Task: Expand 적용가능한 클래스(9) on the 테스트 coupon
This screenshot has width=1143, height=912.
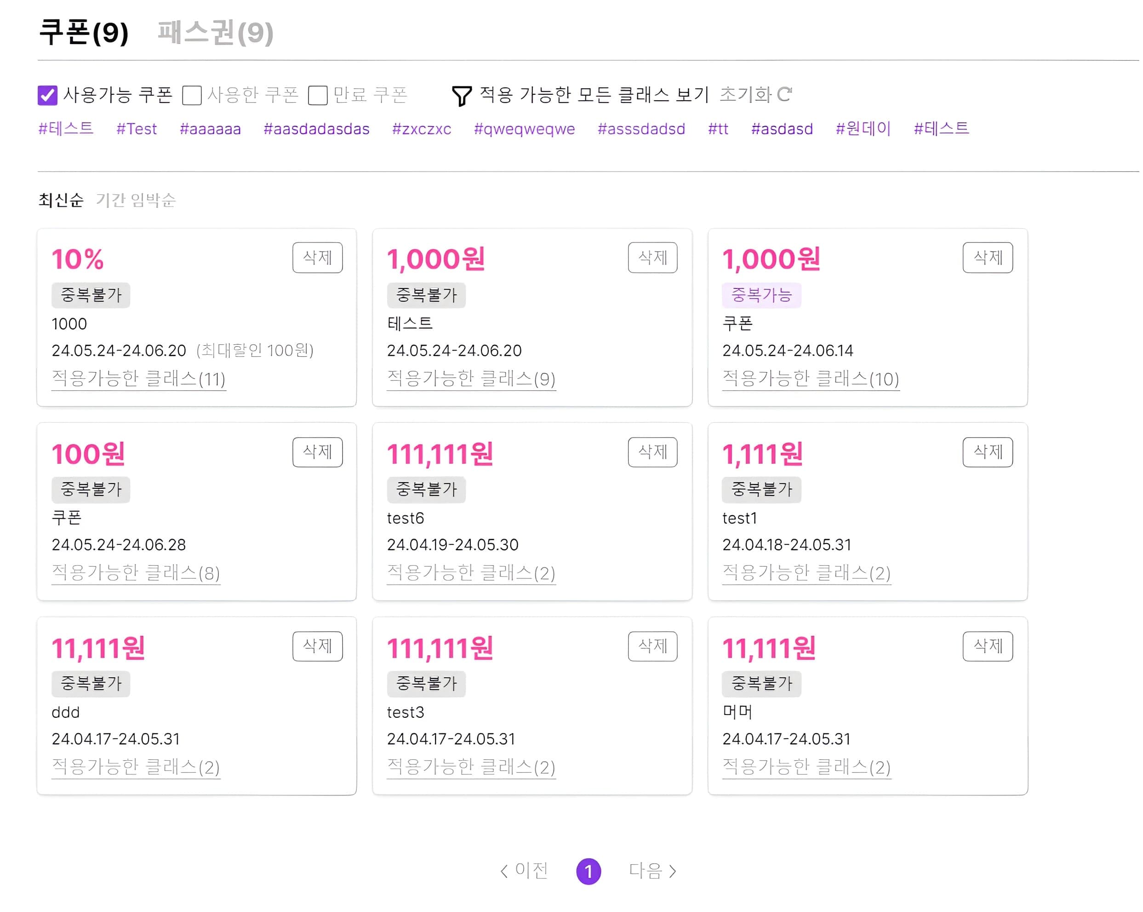Action: [x=471, y=379]
